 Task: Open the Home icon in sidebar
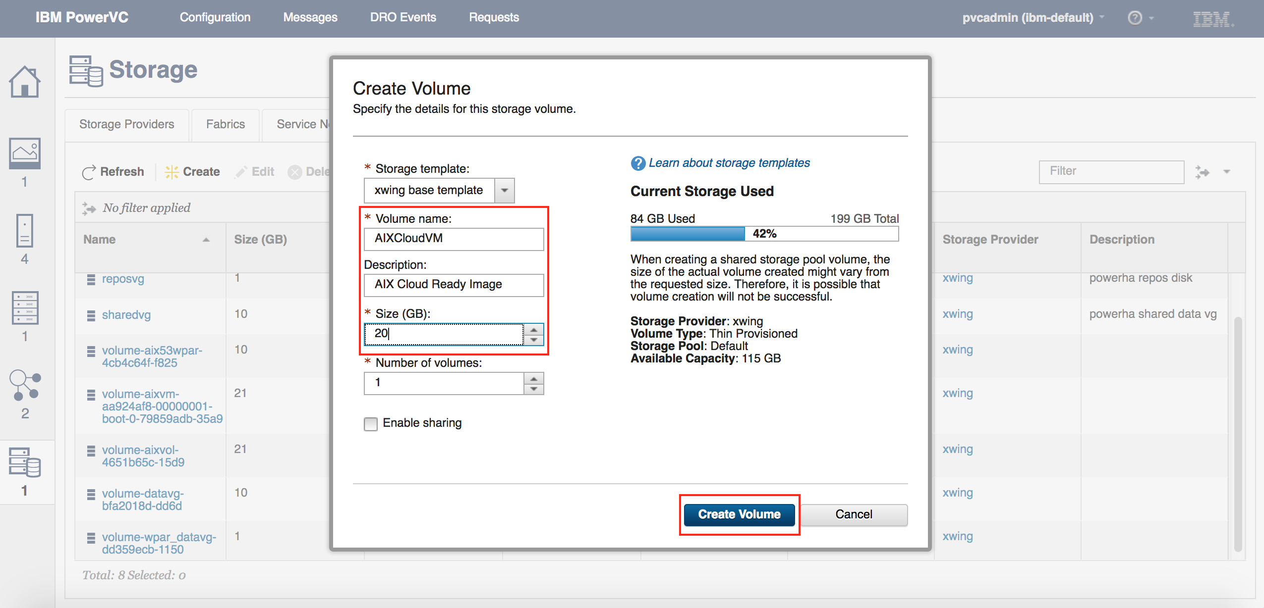pos(24,82)
